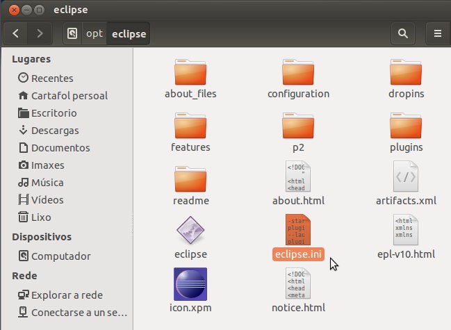
Task: Open Escritorio in the sidebar
Action: (x=67, y=113)
